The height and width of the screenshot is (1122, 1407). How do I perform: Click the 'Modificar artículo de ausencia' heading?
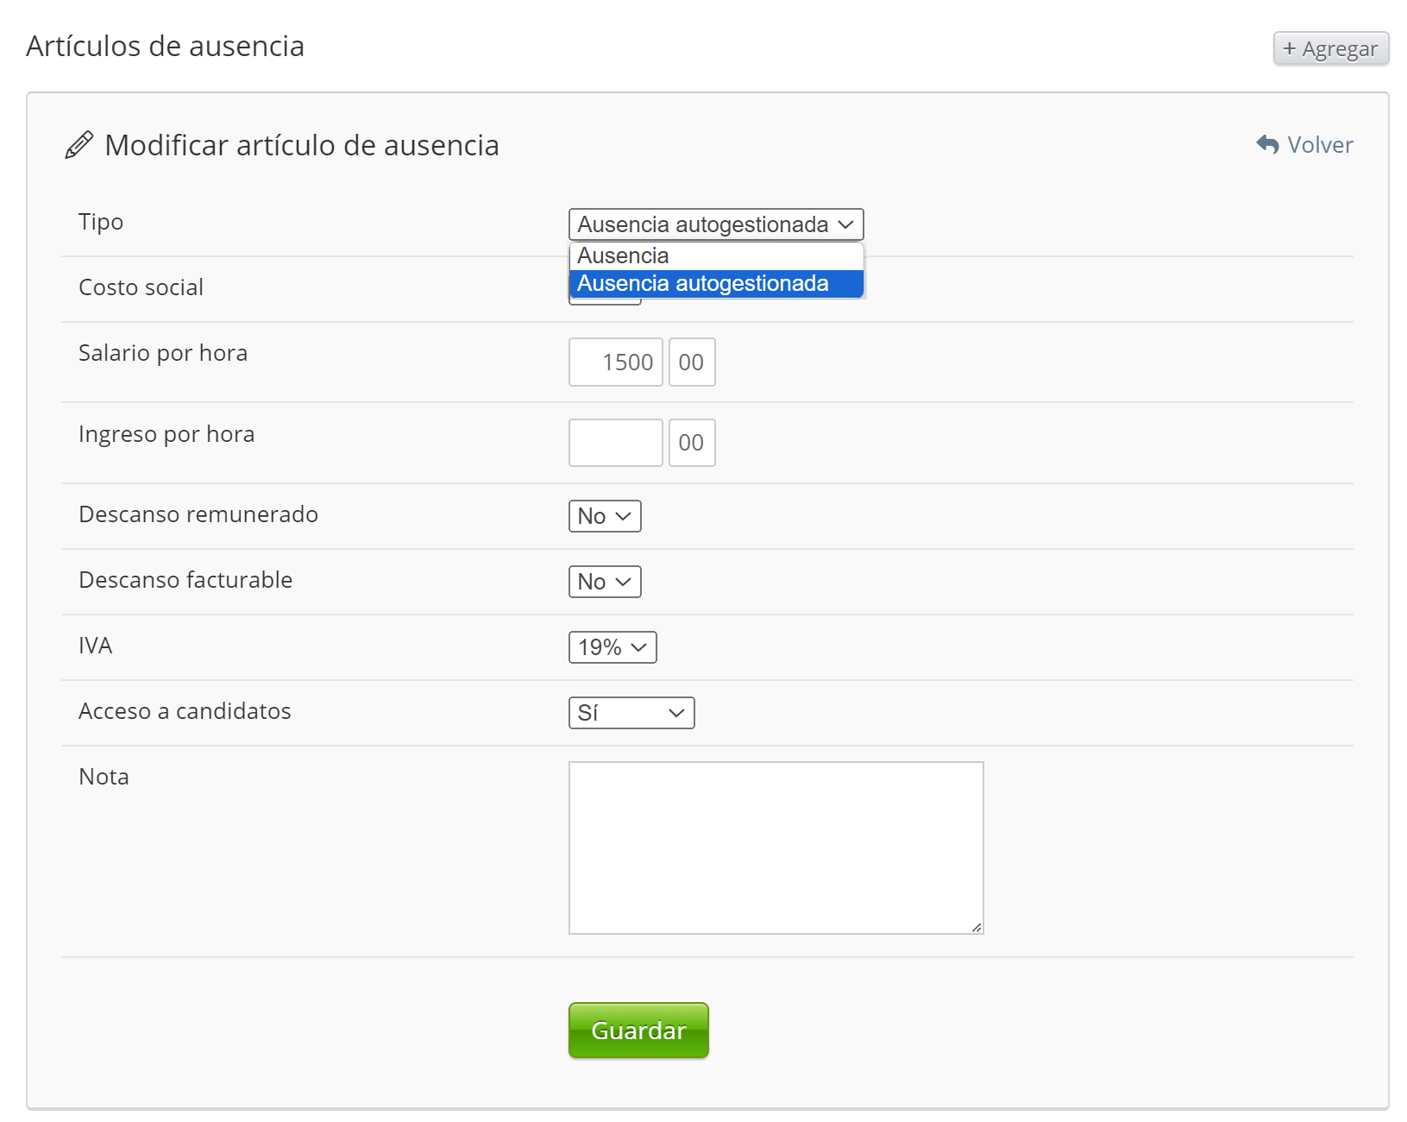(x=301, y=145)
